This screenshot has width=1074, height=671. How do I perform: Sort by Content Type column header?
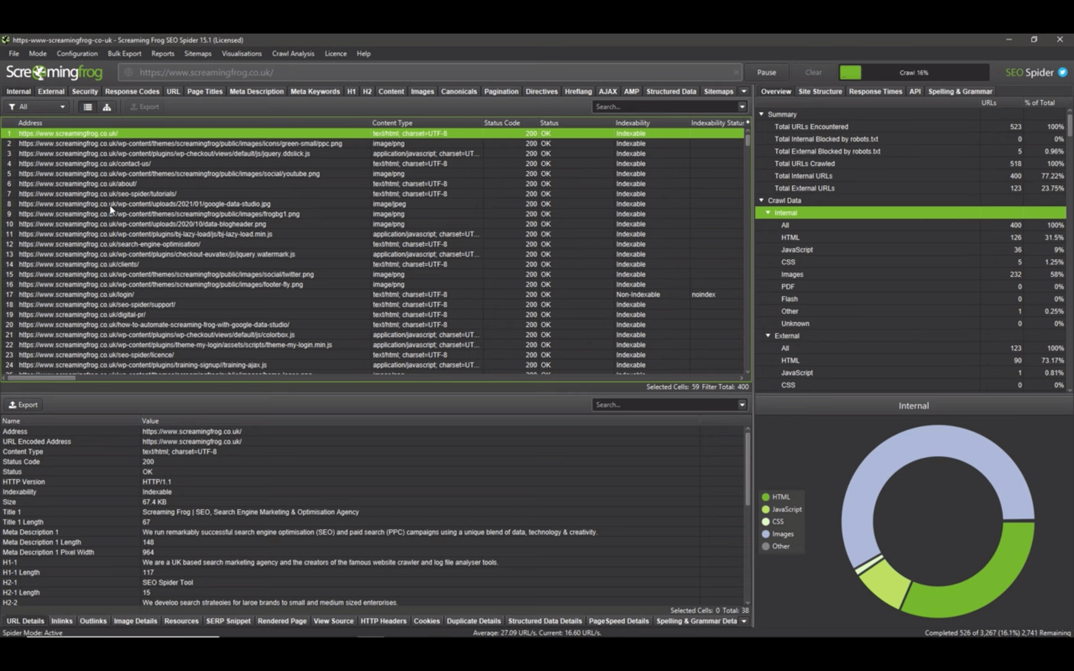click(427, 122)
